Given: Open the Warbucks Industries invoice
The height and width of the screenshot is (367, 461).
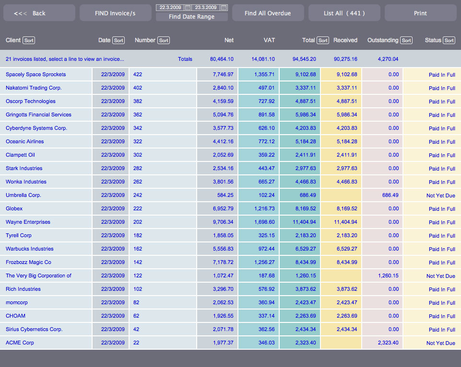Looking at the screenshot, I should 230,249.
